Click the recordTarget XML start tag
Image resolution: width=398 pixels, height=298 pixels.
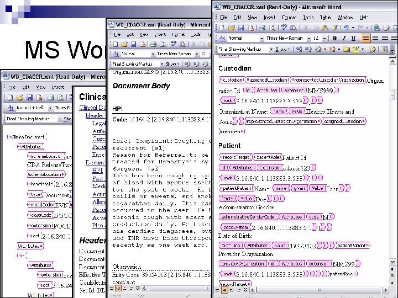pos(235,157)
